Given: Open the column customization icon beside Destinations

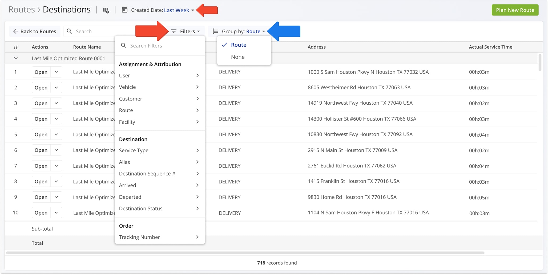Looking at the screenshot, I should [x=106, y=10].
